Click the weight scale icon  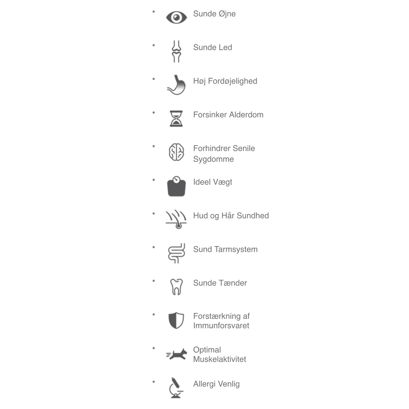(x=176, y=186)
